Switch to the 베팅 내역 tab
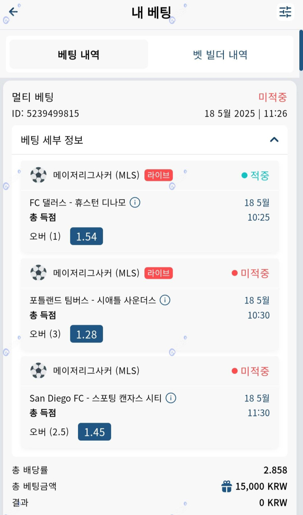 (x=79, y=55)
